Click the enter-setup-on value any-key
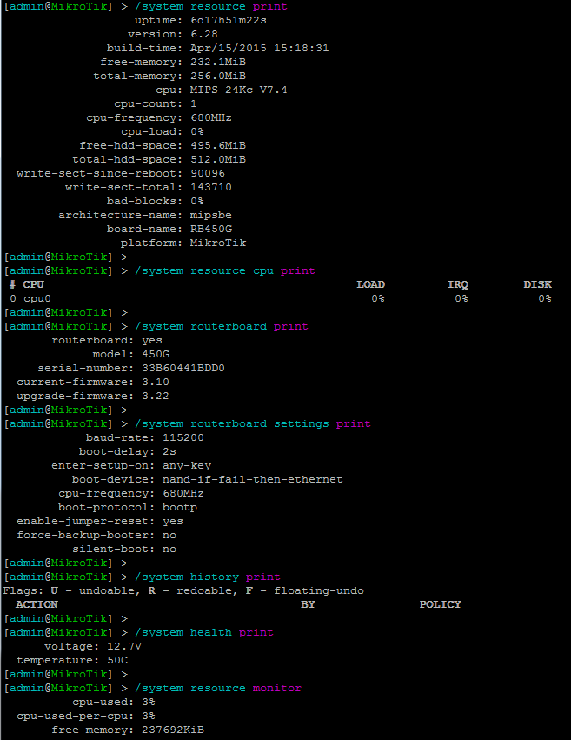 click(187, 465)
